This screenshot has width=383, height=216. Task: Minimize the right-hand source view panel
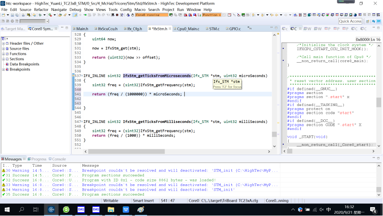pyautogui.click(x=373, y=28)
